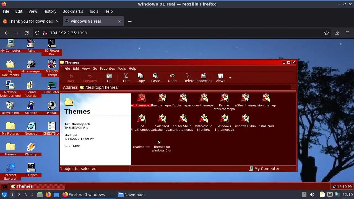Click the volume speaker tray icon
354x199 pixels.
pos(312,195)
